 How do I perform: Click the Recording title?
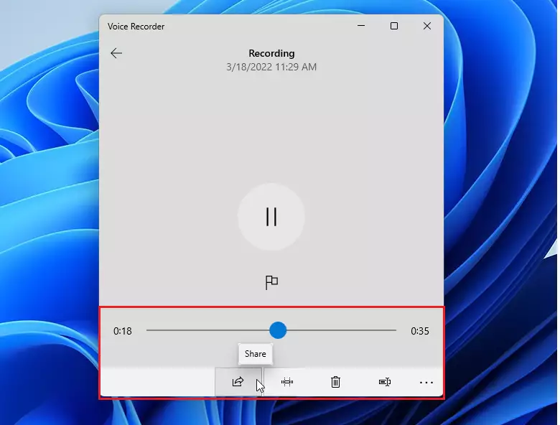271,53
